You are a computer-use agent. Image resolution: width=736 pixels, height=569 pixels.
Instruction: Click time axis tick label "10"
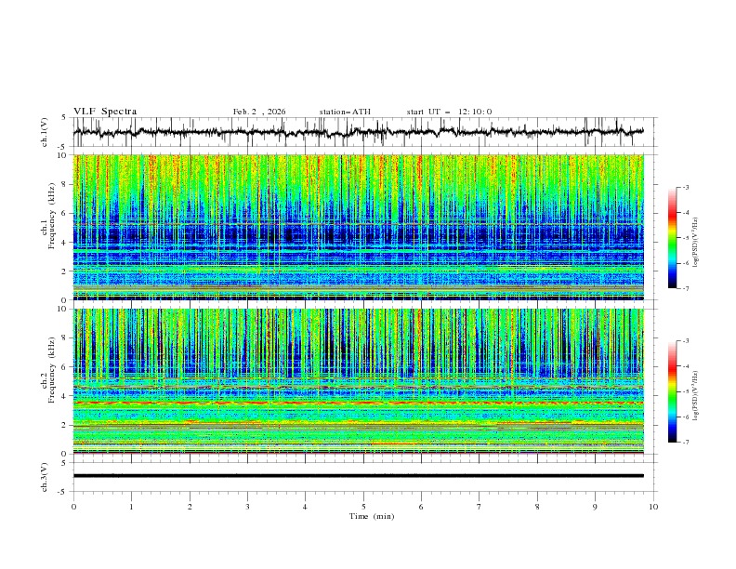[653, 507]
